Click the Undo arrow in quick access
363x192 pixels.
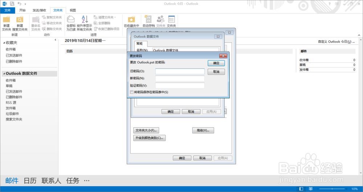coord(20,4)
